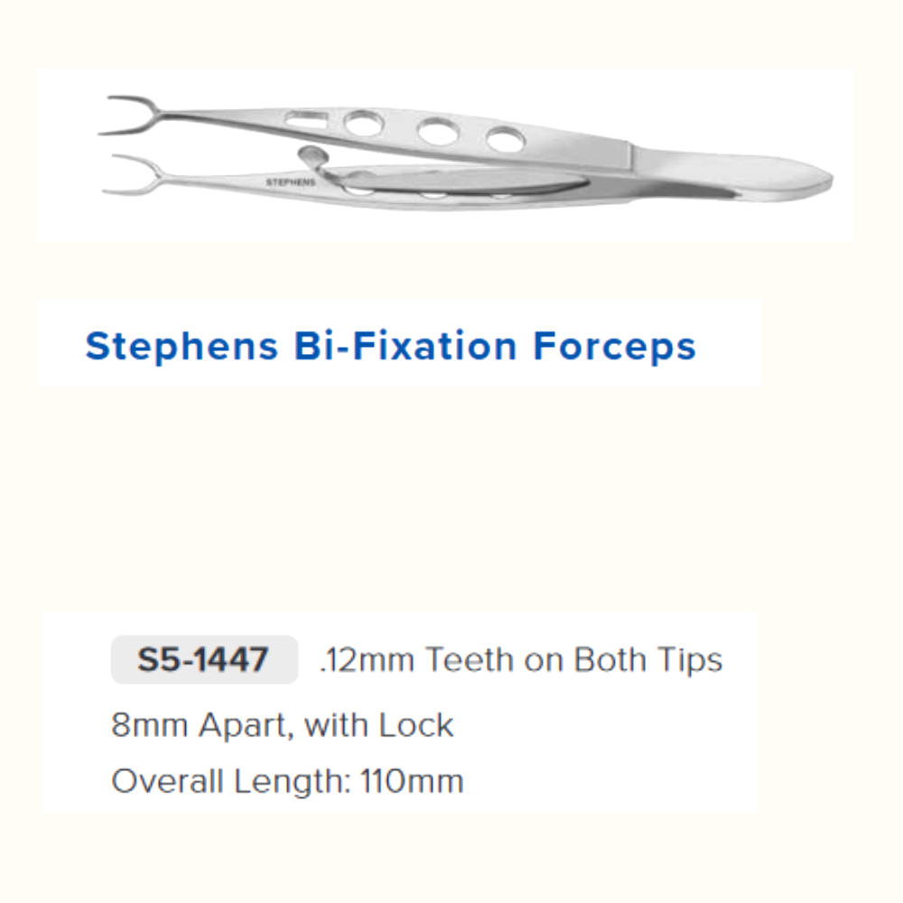The height and width of the screenshot is (903, 903).
Task: Click the lock knob on the forceps
Action: pyautogui.click(x=310, y=154)
